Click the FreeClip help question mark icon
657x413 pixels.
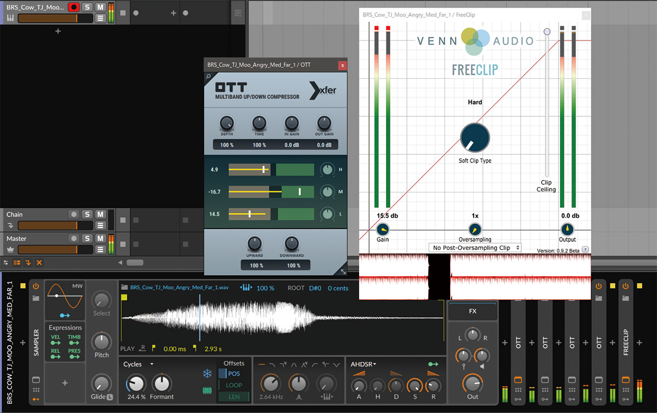[x=585, y=249]
